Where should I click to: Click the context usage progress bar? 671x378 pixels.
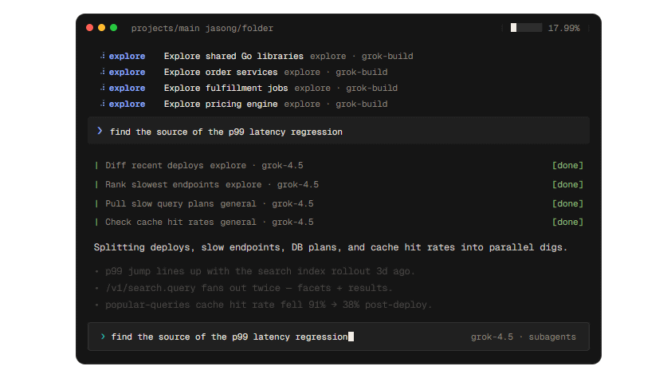pyautogui.click(x=526, y=28)
